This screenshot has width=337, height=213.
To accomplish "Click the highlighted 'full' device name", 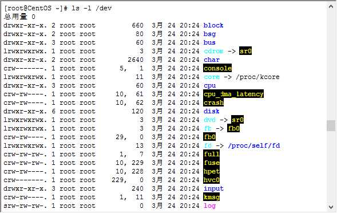I will click(x=212, y=154).
